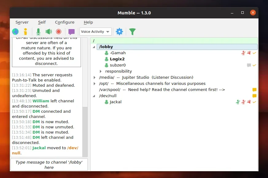The image size is (268, 178).
Task: Expand the responsibility channel
Action: click(x=100, y=71)
